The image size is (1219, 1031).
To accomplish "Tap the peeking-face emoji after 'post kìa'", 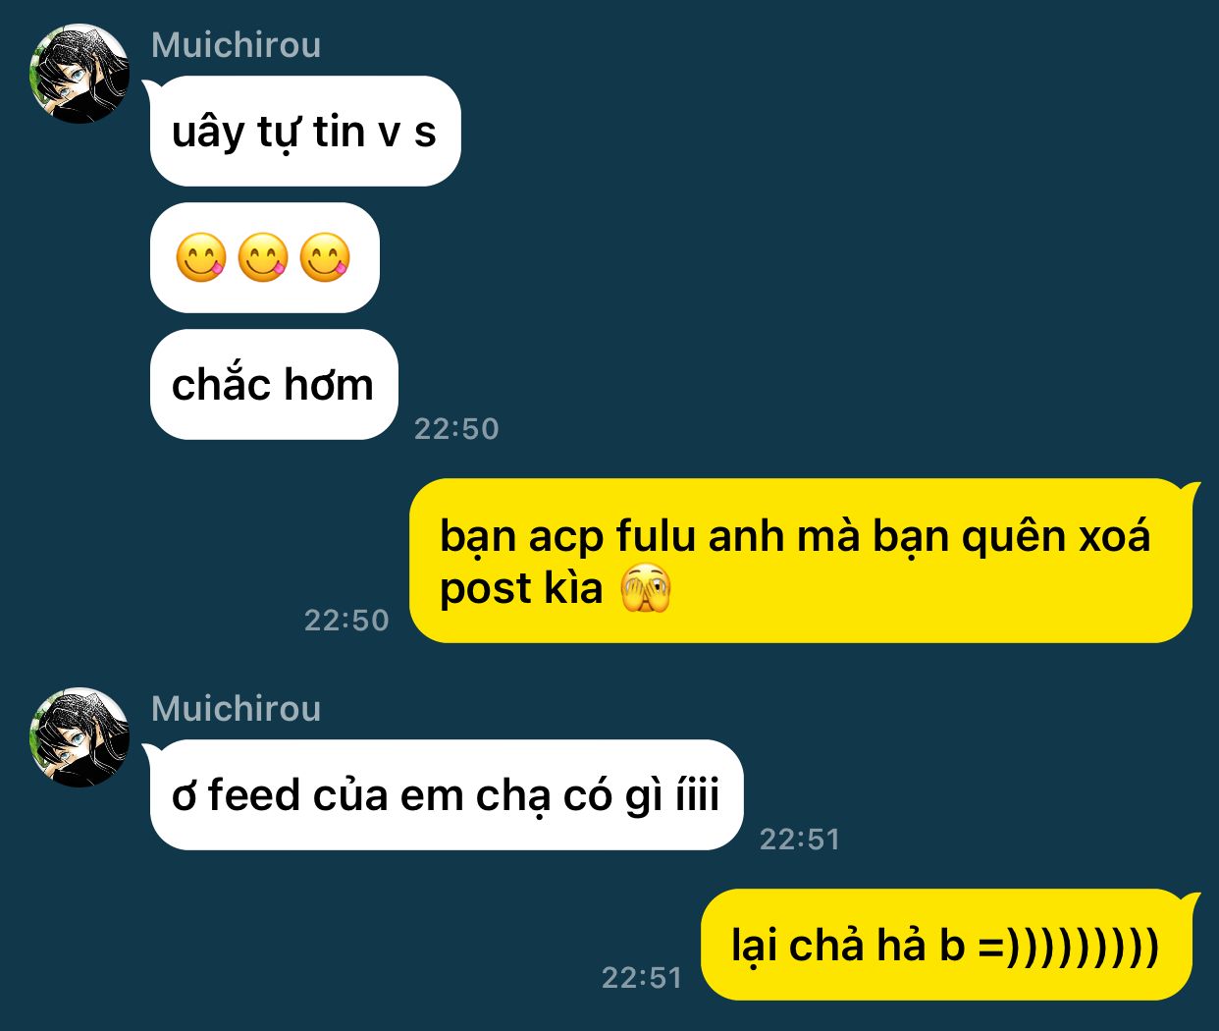I will click(646, 589).
